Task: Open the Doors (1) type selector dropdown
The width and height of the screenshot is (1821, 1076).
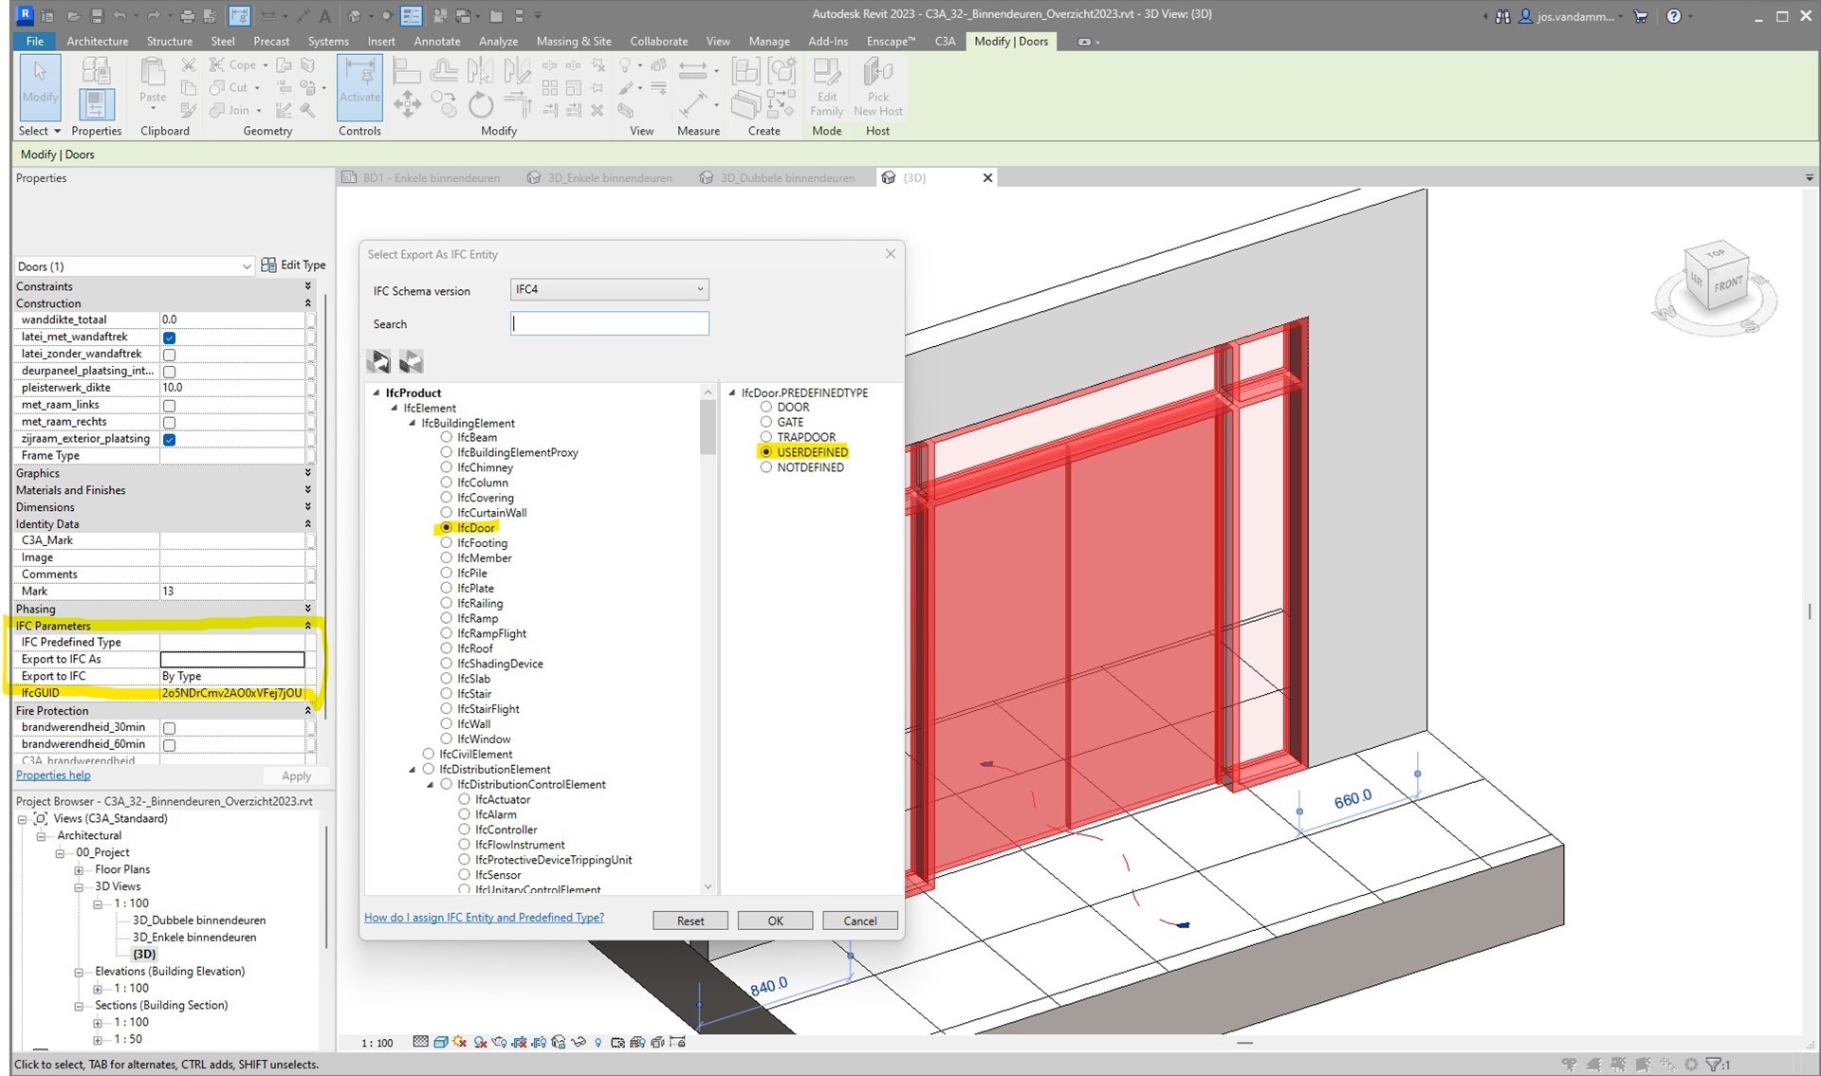Action: pyautogui.click(x=246, y=266)
